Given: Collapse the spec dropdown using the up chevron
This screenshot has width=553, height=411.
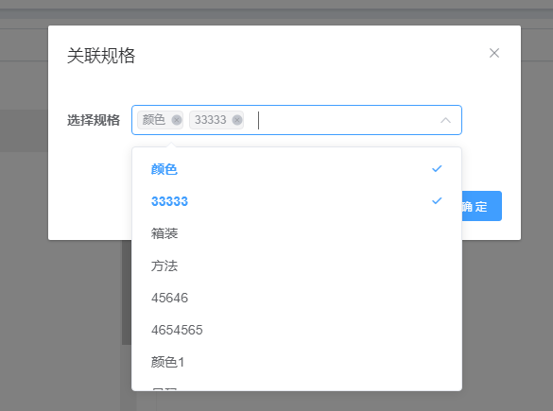Looking at the screenshot, I should click(445, 120).
